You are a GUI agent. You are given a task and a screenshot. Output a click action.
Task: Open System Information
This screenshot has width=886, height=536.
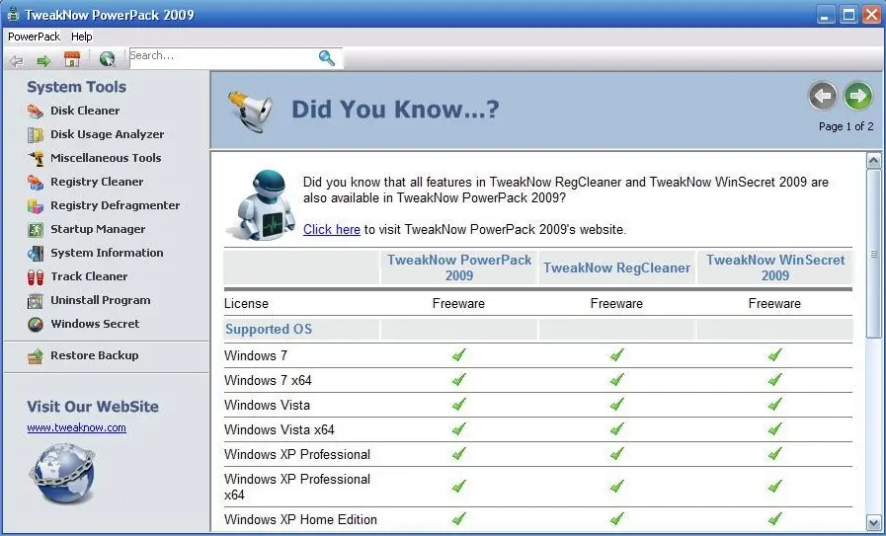(x=107, y=253)
